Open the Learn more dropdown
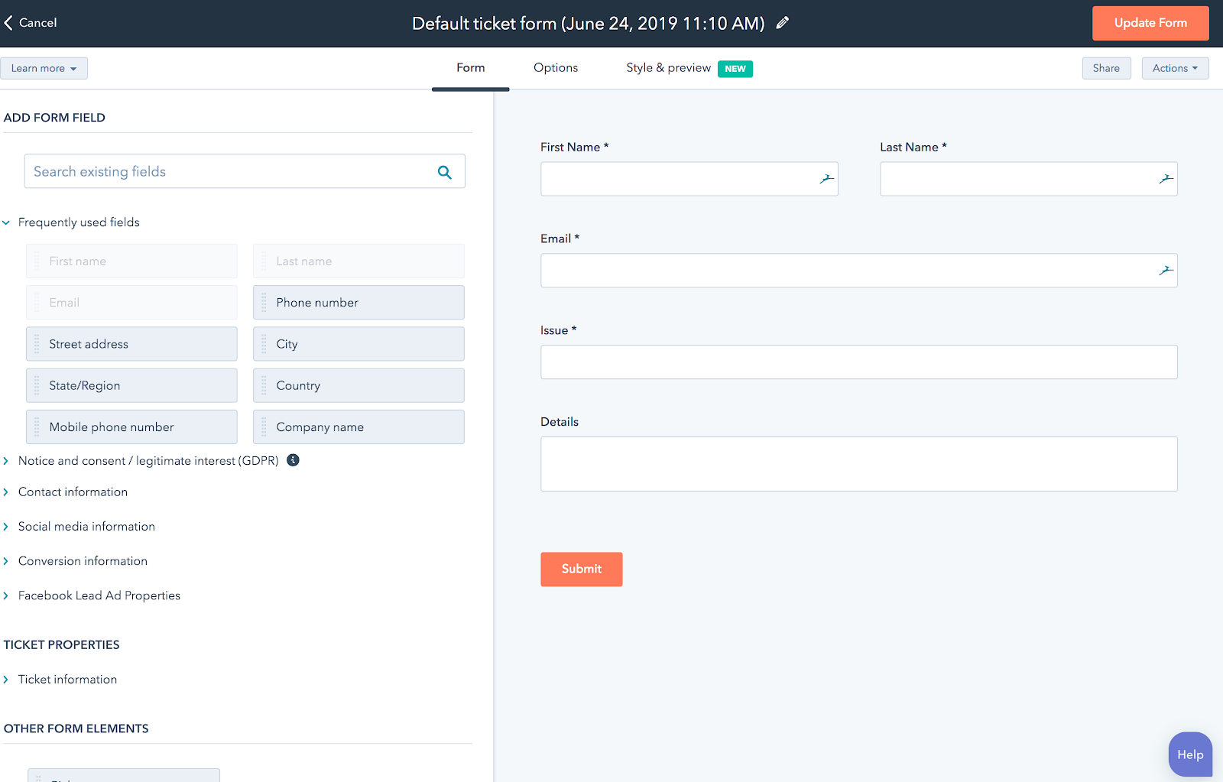The image size is (1223, 782). [44, 68]
